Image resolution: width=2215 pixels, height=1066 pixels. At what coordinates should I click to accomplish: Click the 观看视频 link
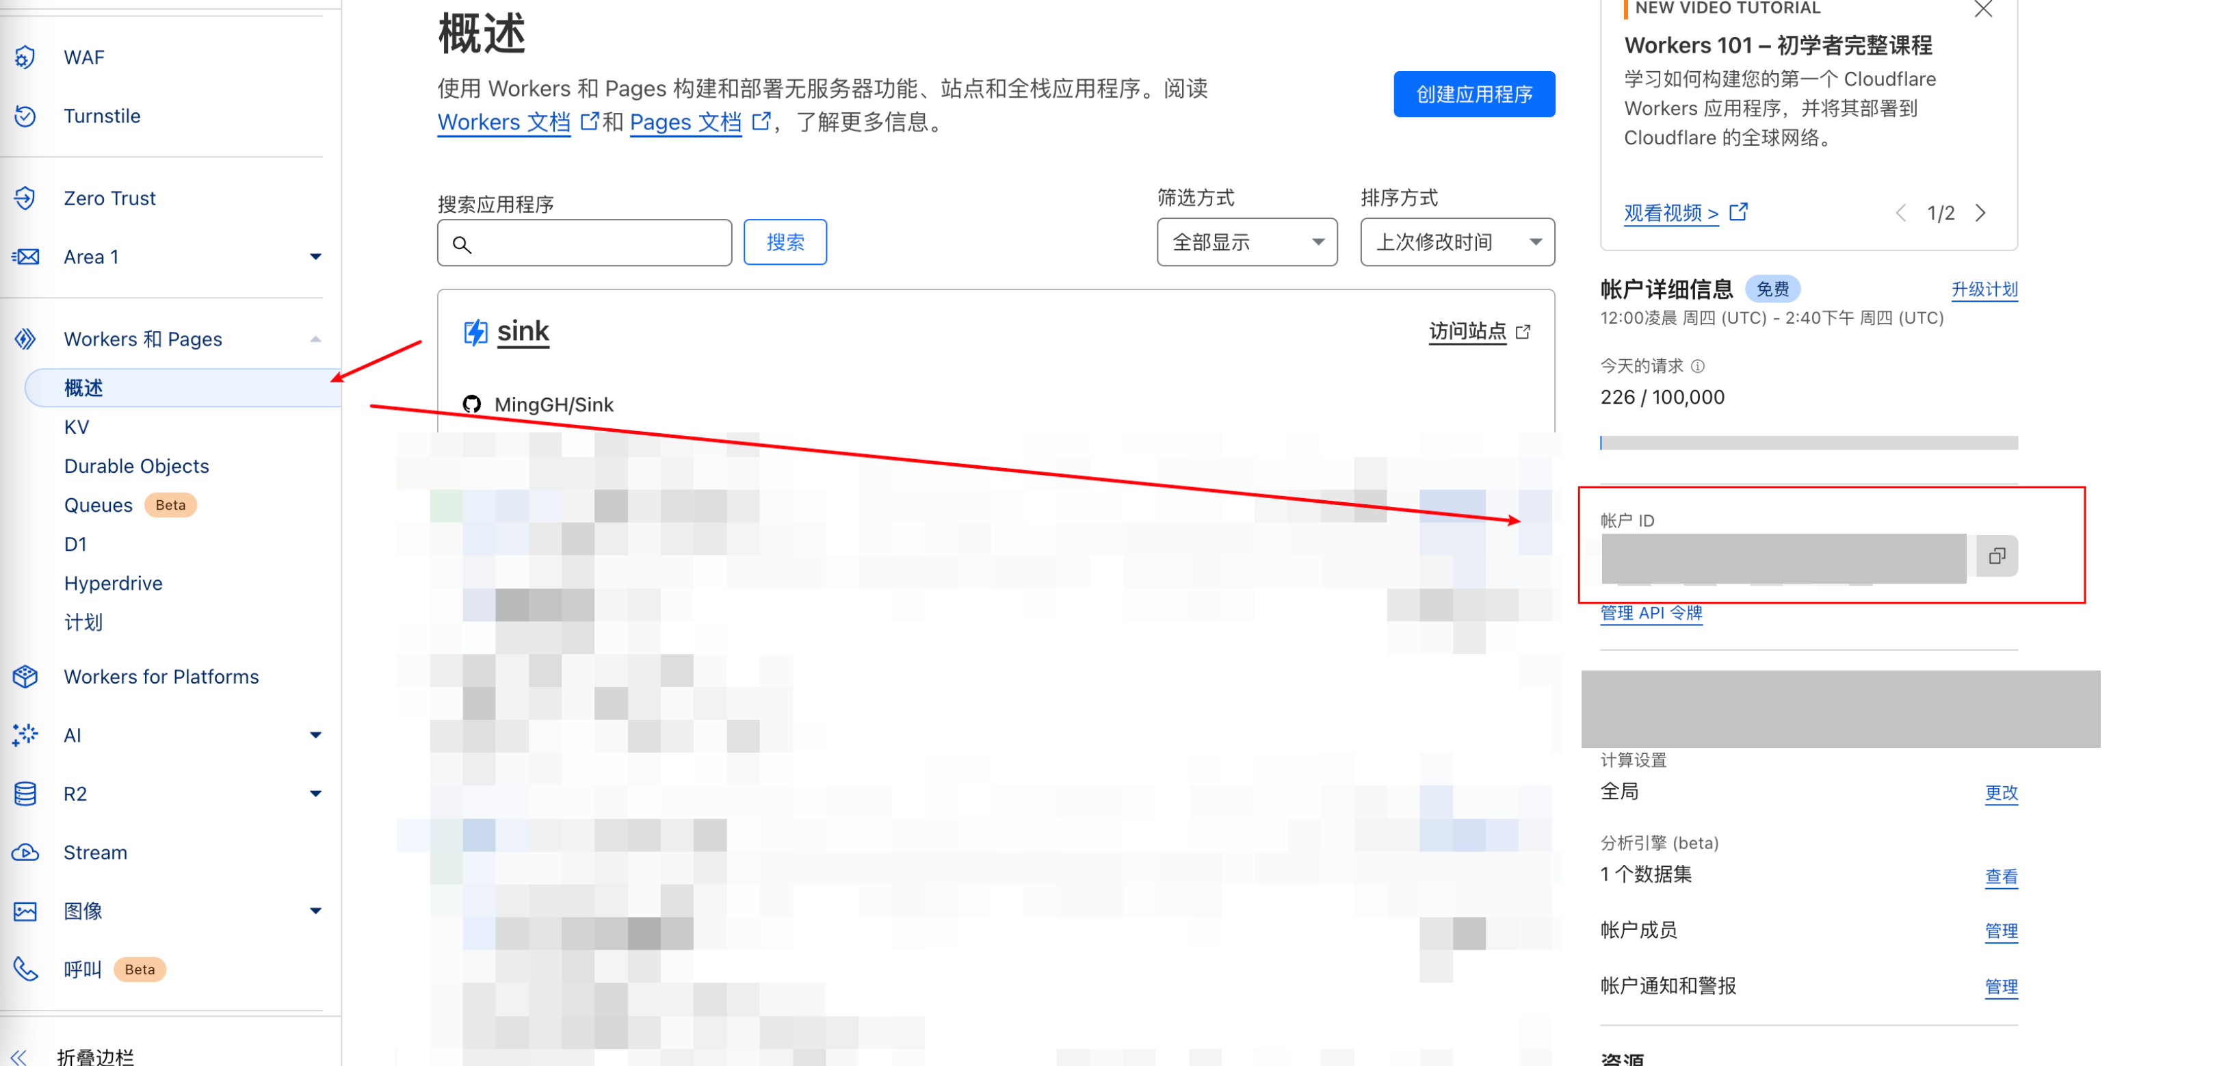pyautogui.click(x=1672, y=213)
